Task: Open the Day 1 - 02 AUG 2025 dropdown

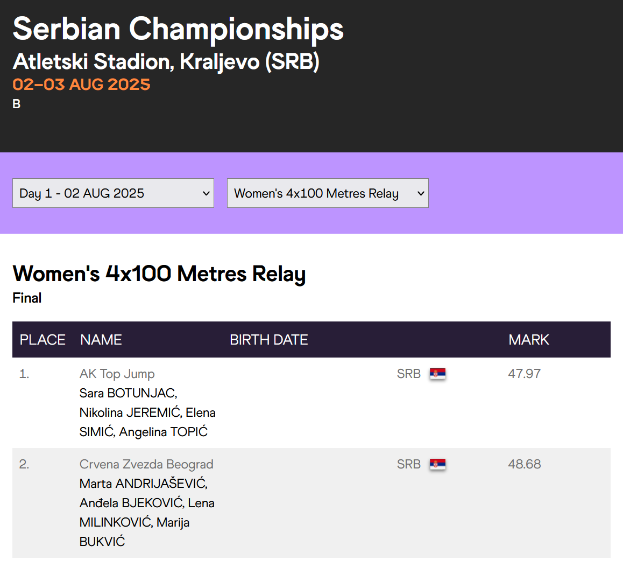Action: (x=113, y=193)
